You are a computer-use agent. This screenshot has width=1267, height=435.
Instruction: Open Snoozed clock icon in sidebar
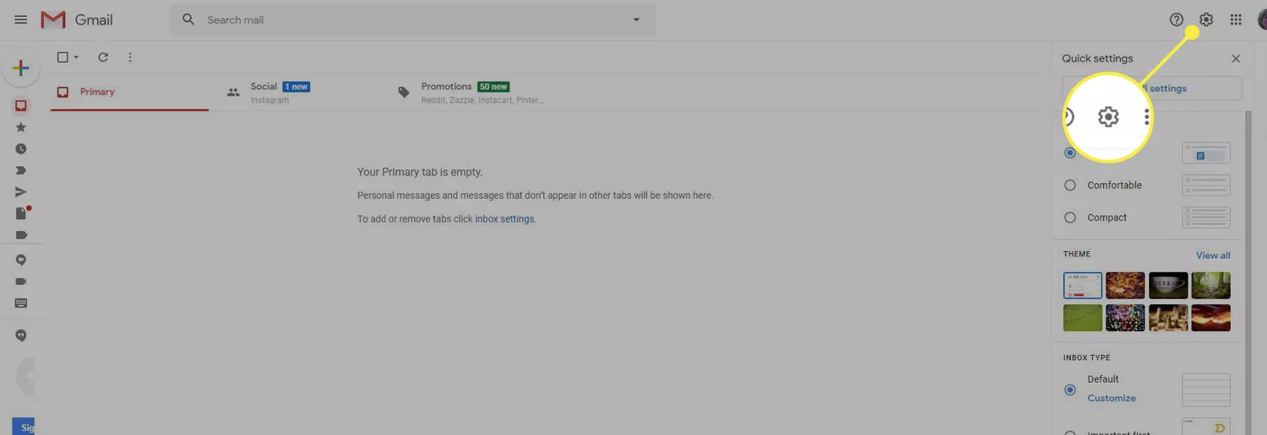pyautogui.click(x=21, y=148)
